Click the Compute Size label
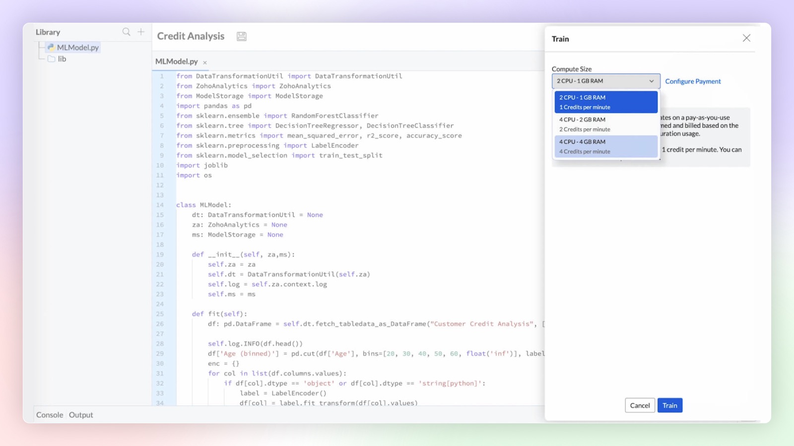This screenshot has height=446, width=794. click(x=572, y=69)
